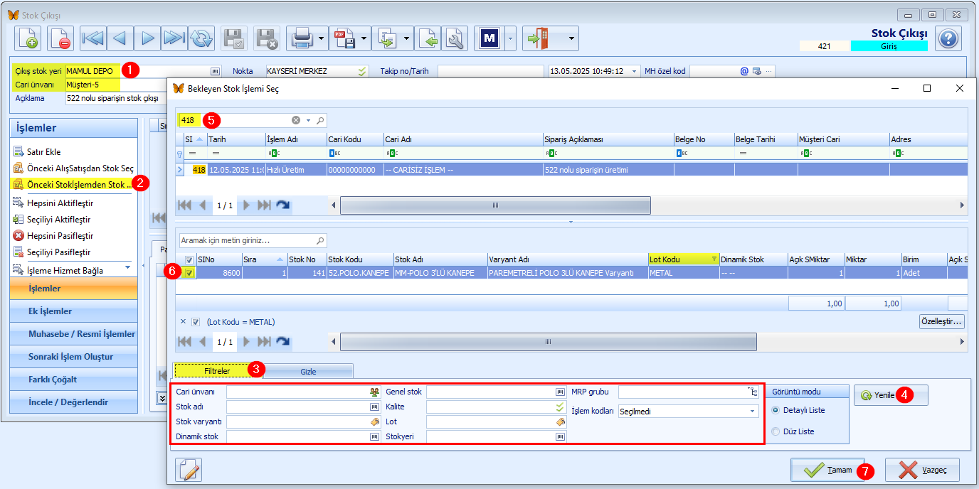Select Düz Liste view mode

click(x=776, y=431)
